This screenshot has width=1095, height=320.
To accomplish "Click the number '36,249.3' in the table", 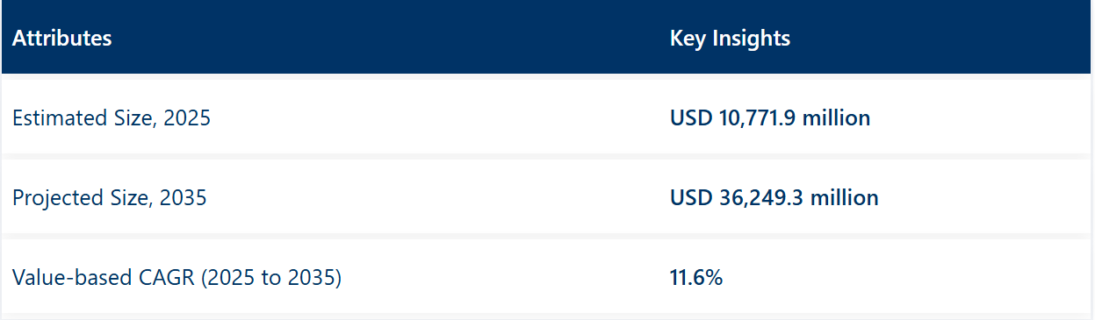I will click(760, 198).
